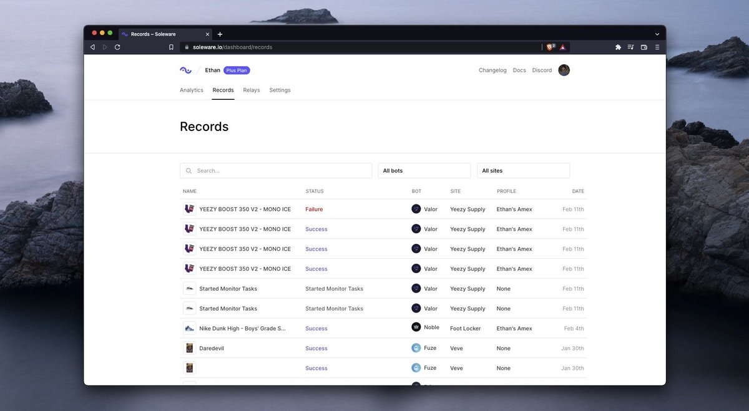Switch to the Analytics tab
Viewport: 749px width, 411px height.
pos(192,90)
